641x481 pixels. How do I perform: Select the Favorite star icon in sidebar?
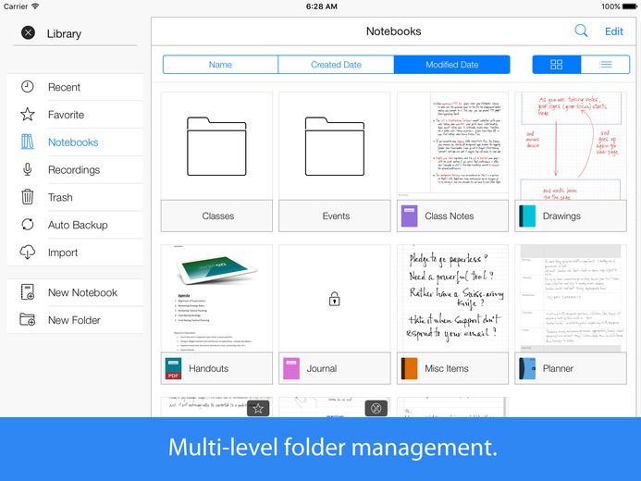point(28,115)
